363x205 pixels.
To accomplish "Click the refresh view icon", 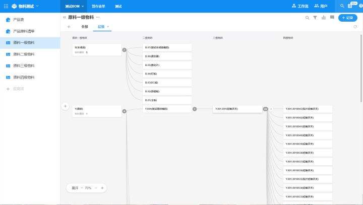I will click(355, 27).
